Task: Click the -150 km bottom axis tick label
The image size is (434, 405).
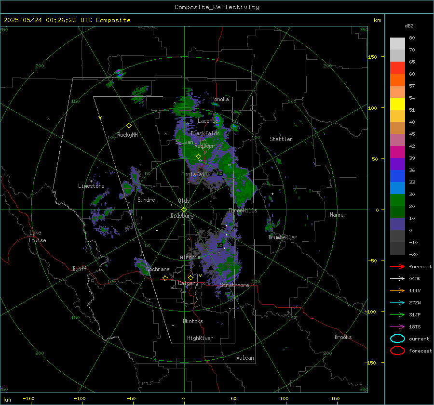Action: (x=28, y=398)
